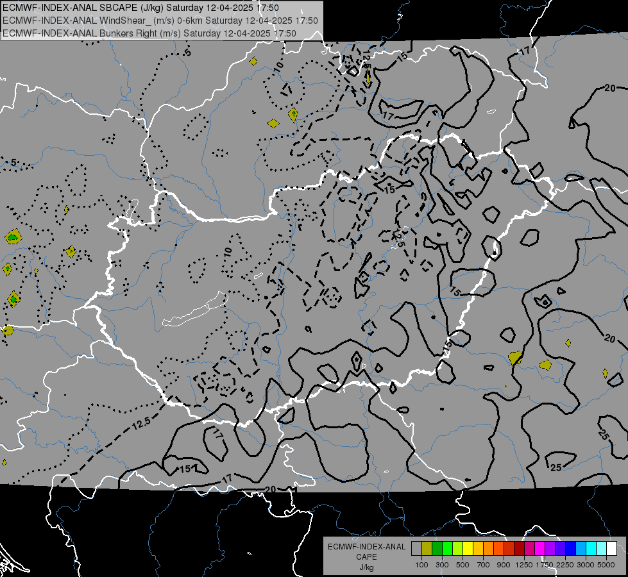Select the bright green legend swatch

448,548
